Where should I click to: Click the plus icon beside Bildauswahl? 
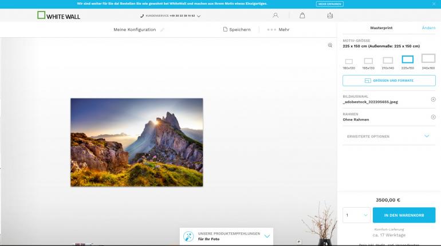[x=433, y=100]
